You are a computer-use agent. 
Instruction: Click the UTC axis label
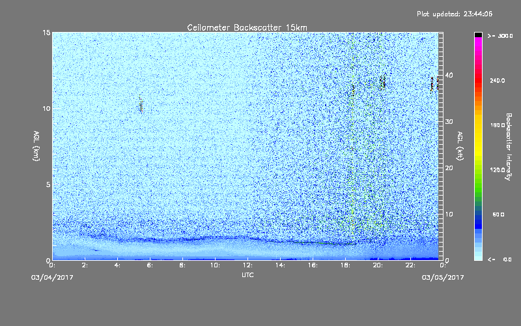coord(247,274)
